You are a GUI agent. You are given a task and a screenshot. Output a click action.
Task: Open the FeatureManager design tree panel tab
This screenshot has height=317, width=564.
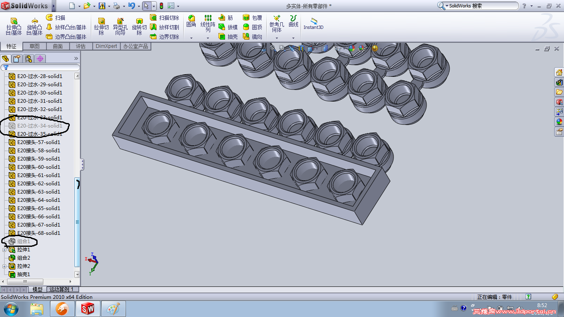click(5, 59)
